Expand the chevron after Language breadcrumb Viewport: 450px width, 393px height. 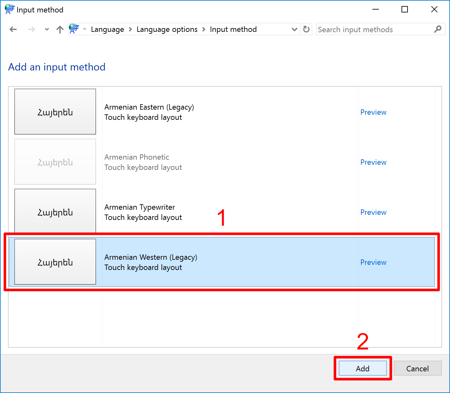coord(130,30)
